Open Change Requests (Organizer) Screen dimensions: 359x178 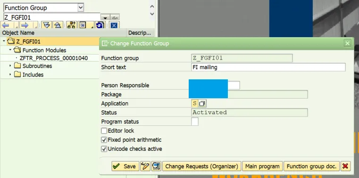point(202,166)
